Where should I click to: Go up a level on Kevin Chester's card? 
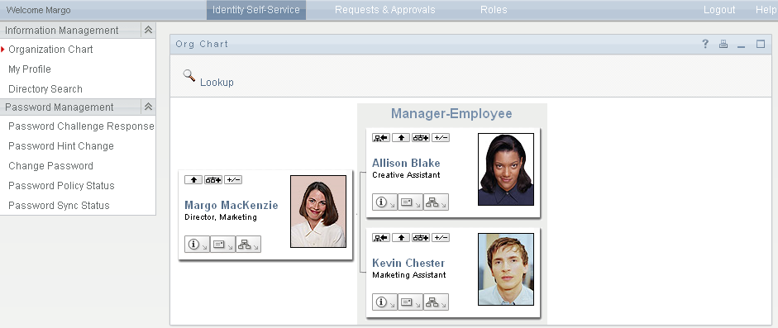coord(401,238)
